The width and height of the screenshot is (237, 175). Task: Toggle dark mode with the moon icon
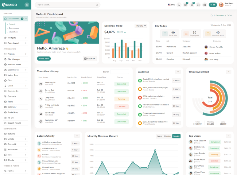(179, 5)
